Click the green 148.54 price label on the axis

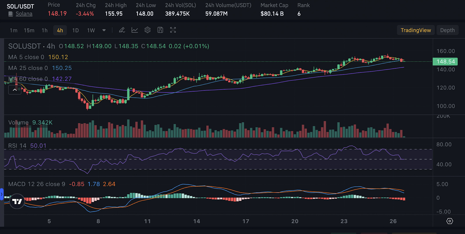point(445,62)
